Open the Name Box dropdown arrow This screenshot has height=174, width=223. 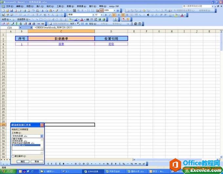[x=20, y=28]
